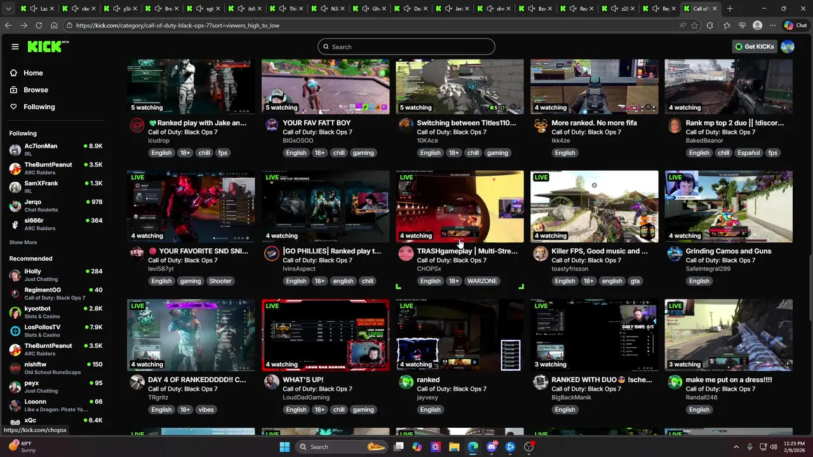Click the browser home icon
Screen dimensions: 813x457
coord(54,25)
